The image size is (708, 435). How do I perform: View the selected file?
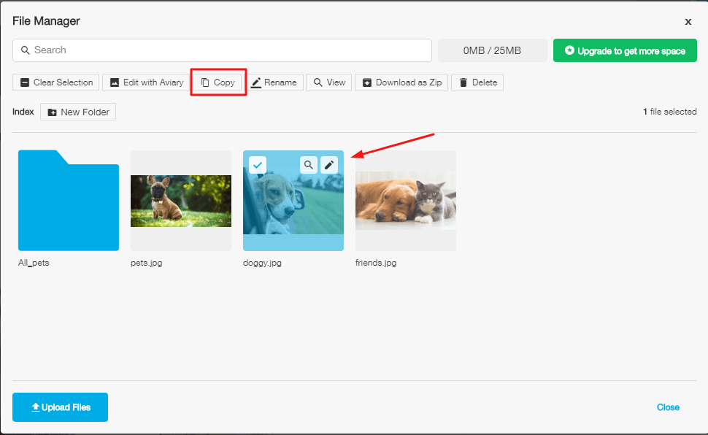[328, 82]
